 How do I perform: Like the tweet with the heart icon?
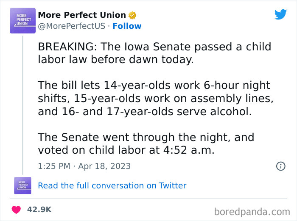[x=16, y=210]
